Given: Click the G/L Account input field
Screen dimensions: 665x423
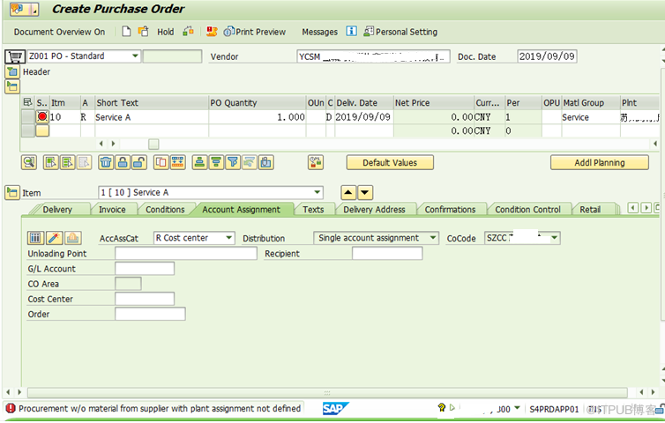Looking at the screenshot, I should point(145,269).
